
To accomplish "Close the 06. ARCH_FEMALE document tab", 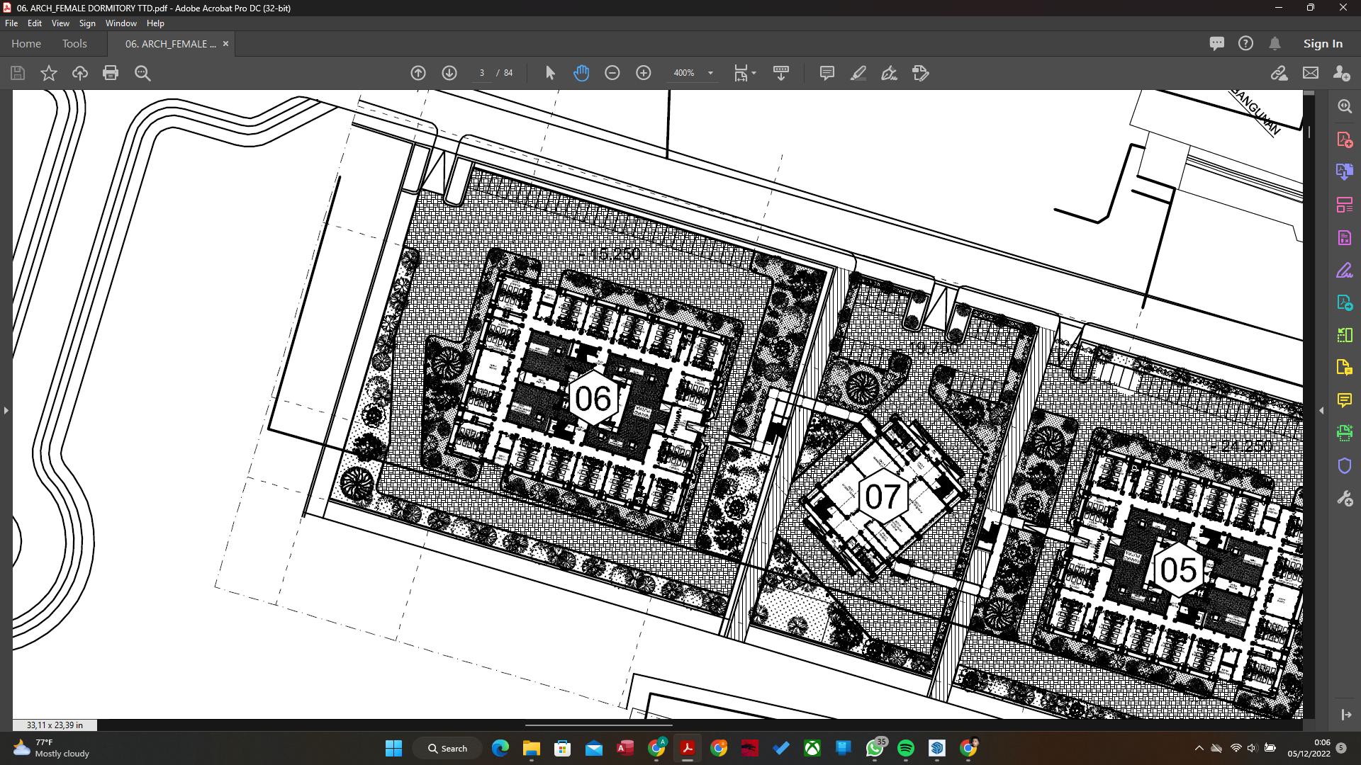I will click(226, 44).
